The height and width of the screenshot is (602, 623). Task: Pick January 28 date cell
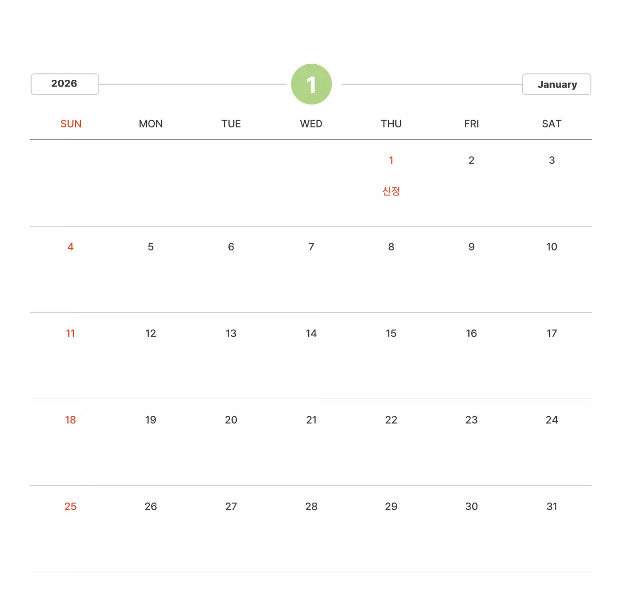click(311, 507)
